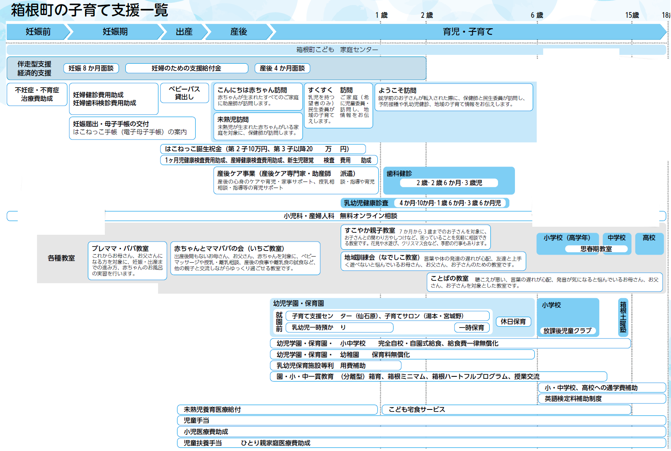Open the 妊娠8か月面談 item
This screenshot has width=671, height=451.
point(91,68)
